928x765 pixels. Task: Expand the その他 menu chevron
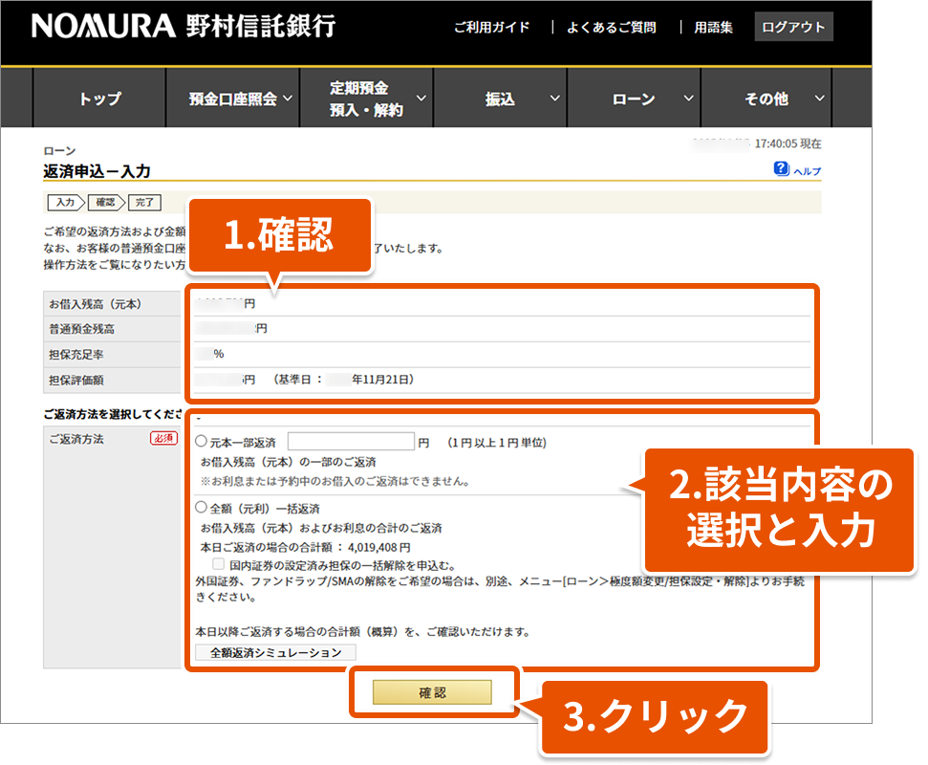click(819, 98)
